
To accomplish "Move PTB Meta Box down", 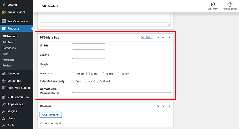I will point(163,37).
